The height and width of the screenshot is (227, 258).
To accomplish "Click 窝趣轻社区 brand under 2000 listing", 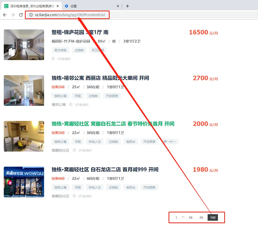I will pos(60,150).
